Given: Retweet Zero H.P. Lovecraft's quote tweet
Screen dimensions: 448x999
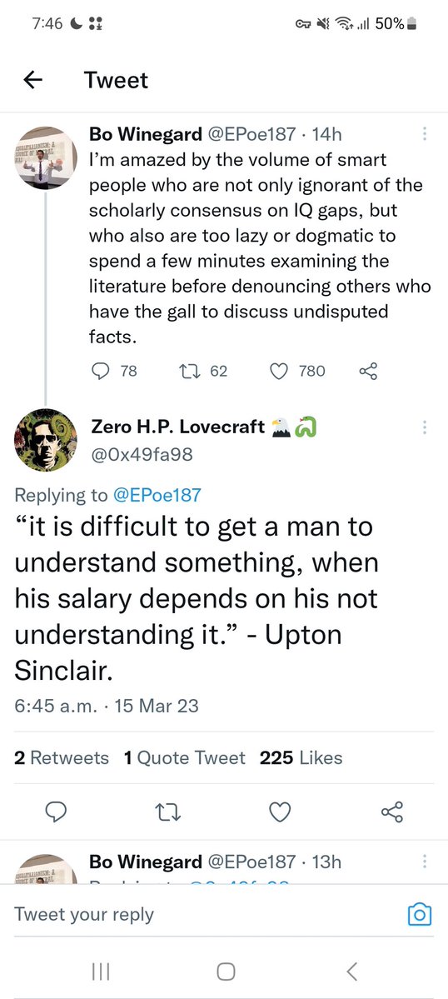Looking at the screenshot, I should (169, 811).
